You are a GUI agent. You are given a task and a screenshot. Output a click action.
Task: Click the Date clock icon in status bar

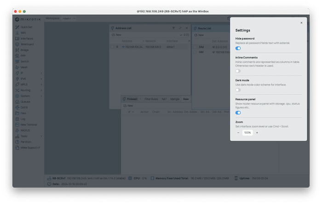tap(49, 184)
